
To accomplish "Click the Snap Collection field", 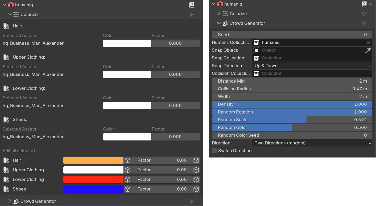I will [312, 58].
